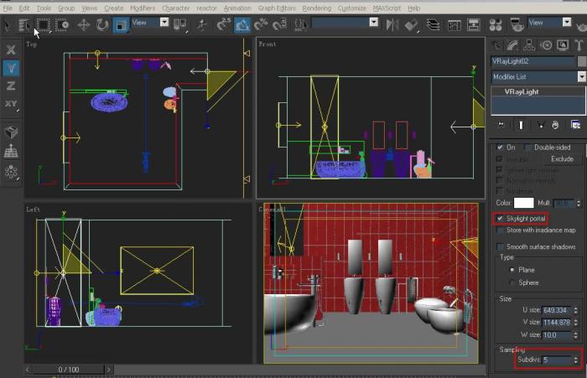Choose the Rectangular Selection Region tool
This screenshot has height=378, width=587.
point(43,25)
